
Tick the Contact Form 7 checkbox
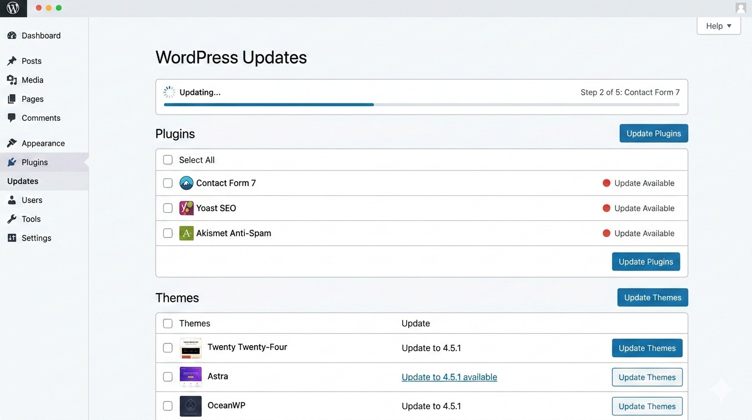(x=168, y=183)
